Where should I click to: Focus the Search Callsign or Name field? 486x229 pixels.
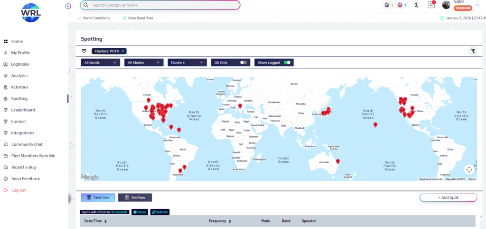coord(160,5)
